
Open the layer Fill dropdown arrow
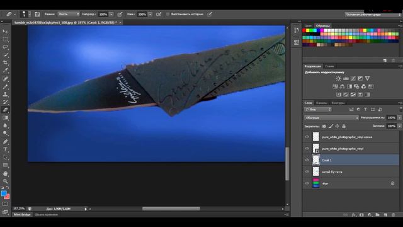click(x=399, y=126)
